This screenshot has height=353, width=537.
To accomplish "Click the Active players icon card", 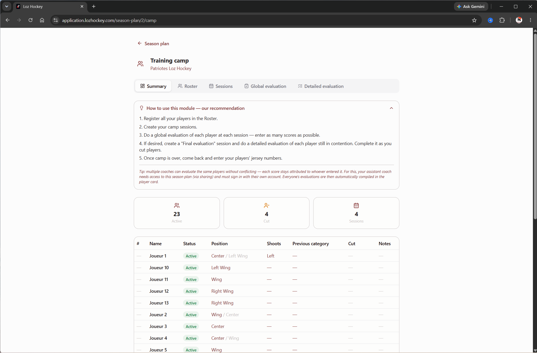I will pyautogui.click(x=177, y=213).
